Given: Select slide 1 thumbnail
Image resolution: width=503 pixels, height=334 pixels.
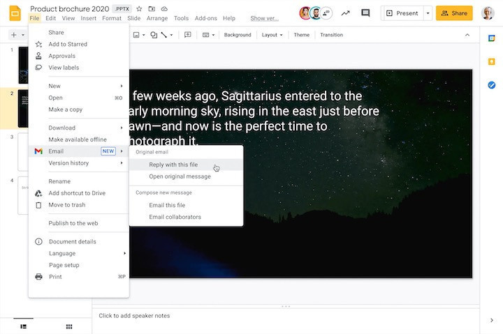Looking at the screenshot, I should click(x=23, y=65).
